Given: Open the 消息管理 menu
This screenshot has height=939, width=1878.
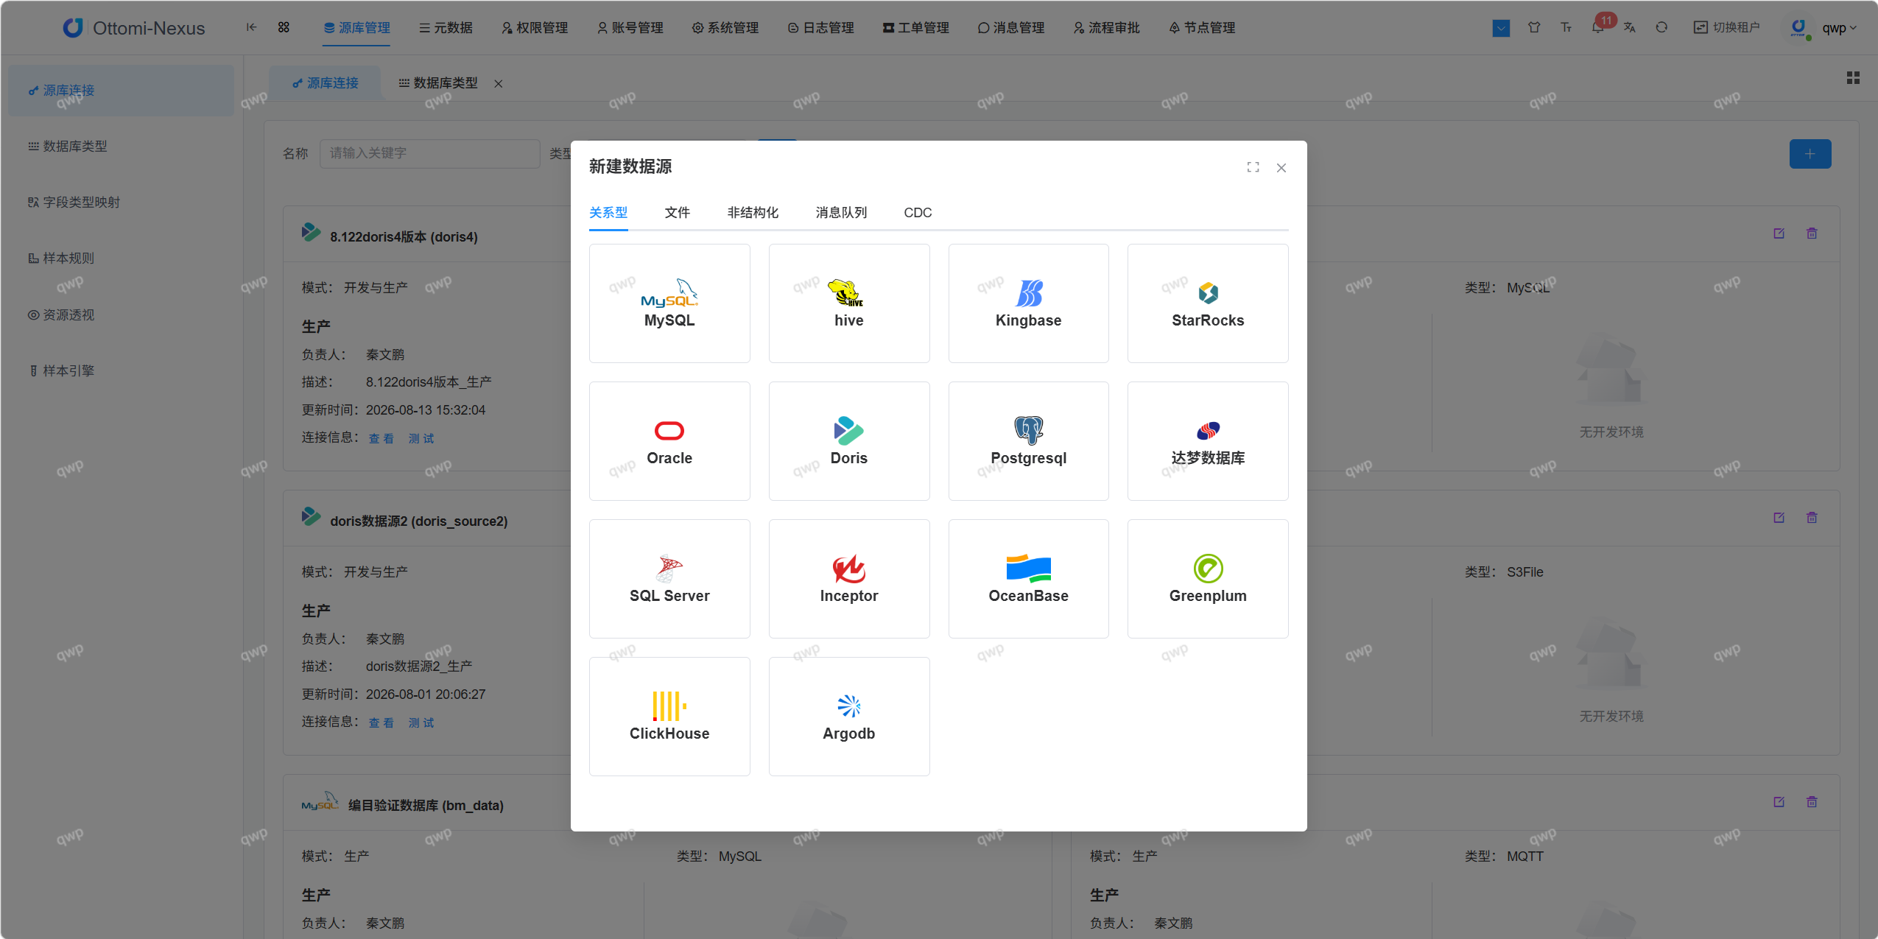Looking at the screenshot, I should click(1011, 28).
